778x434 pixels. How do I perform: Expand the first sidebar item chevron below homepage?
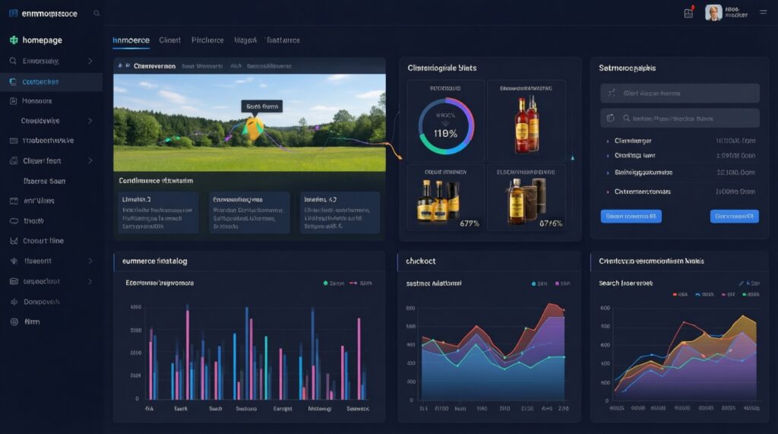click(90, 61)
